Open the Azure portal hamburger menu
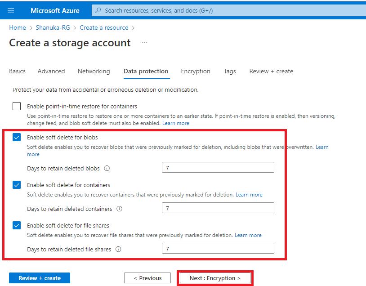The height and width of the screenshot is (286, 366). [11, 10]
